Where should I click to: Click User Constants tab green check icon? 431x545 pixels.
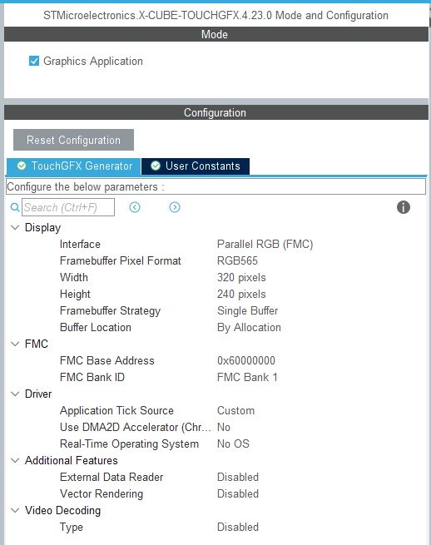(156, 166)
